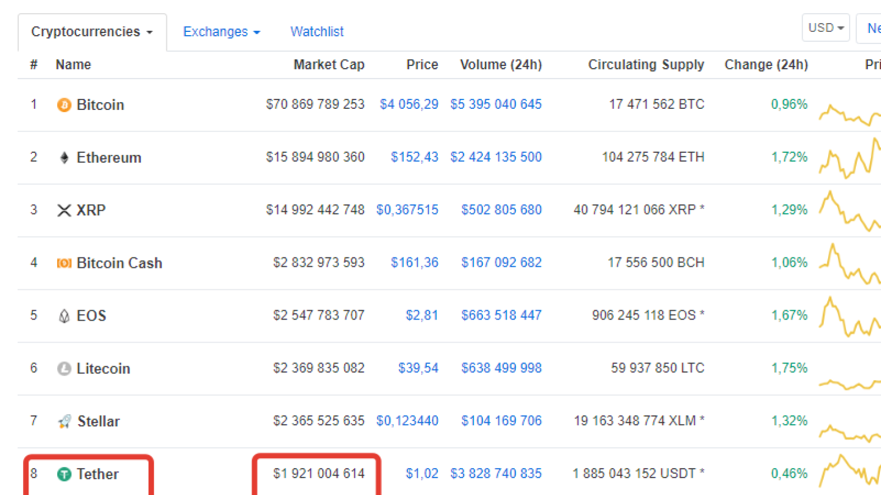Click Litecoin price $39,54
Screen dimensions: 881x495
418,369
